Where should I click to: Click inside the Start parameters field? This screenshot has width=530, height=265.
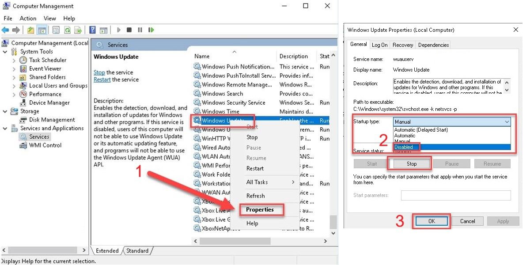point(456,196)
